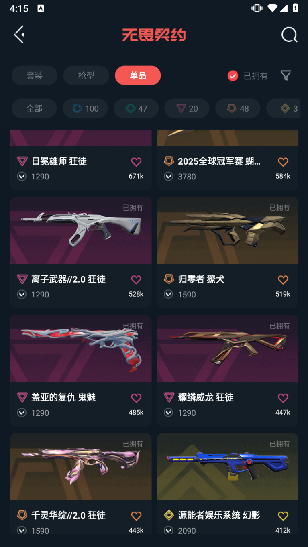The height and width of the screenshot is (547, 308).
Task: Open the search magnifier icon
Action: click(x=289, y=35)
